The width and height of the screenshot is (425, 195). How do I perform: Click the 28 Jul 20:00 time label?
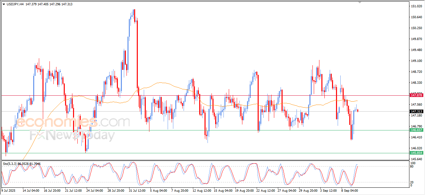[x=116, y=191]
